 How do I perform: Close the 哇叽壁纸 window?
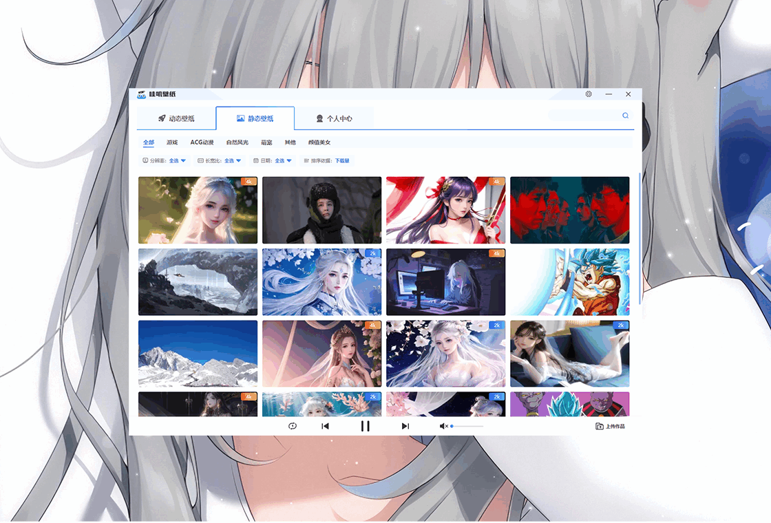point(628,94)
